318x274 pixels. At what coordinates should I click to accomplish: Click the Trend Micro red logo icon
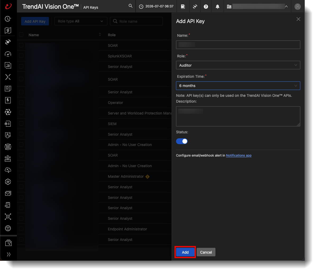point(8,6)
